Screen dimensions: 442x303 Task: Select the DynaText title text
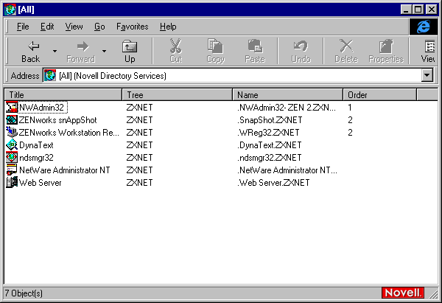pos(36,145)
